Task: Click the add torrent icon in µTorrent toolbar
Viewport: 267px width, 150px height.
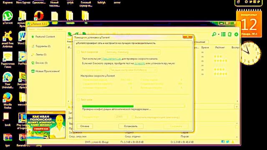Action: [70, 34]
